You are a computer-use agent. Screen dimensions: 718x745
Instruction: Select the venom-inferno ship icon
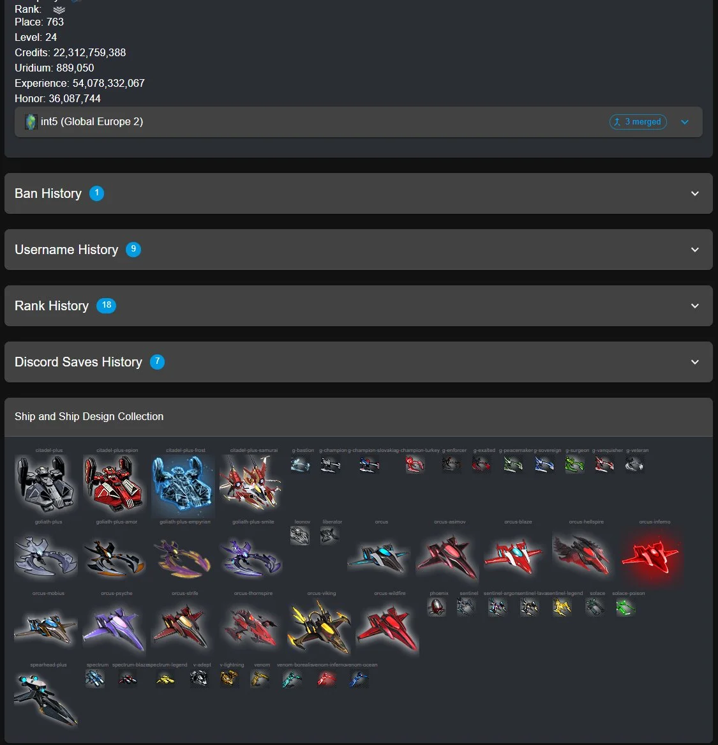tap(326, 679)
